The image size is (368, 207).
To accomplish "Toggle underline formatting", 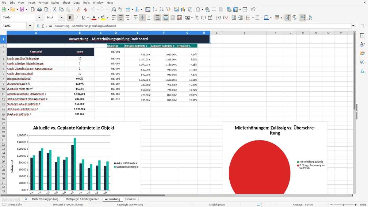I will 83,18.
